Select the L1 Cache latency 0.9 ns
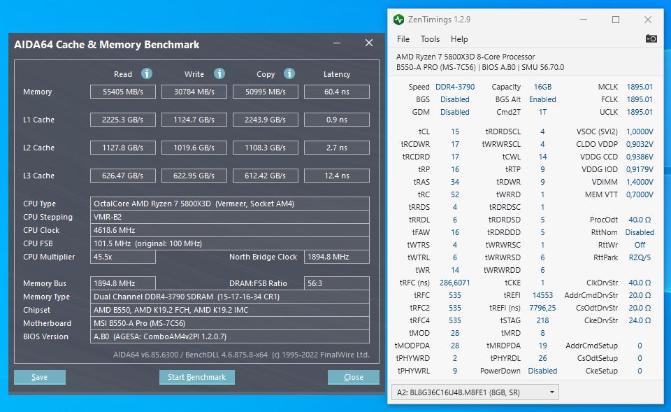This screenshot has width=671, height=412. point(337,120)
